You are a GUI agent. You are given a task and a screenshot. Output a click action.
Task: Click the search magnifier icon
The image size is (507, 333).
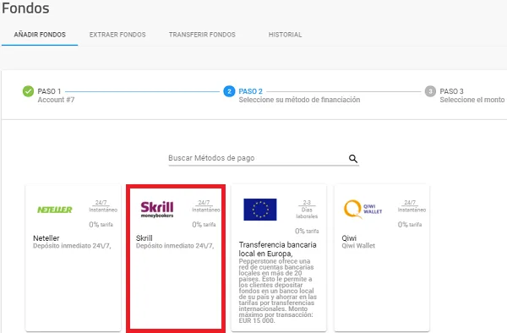pyautogui.click(x=352, y=158)
